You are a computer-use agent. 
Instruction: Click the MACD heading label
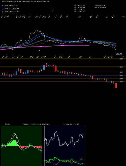[x=8, y=124]
